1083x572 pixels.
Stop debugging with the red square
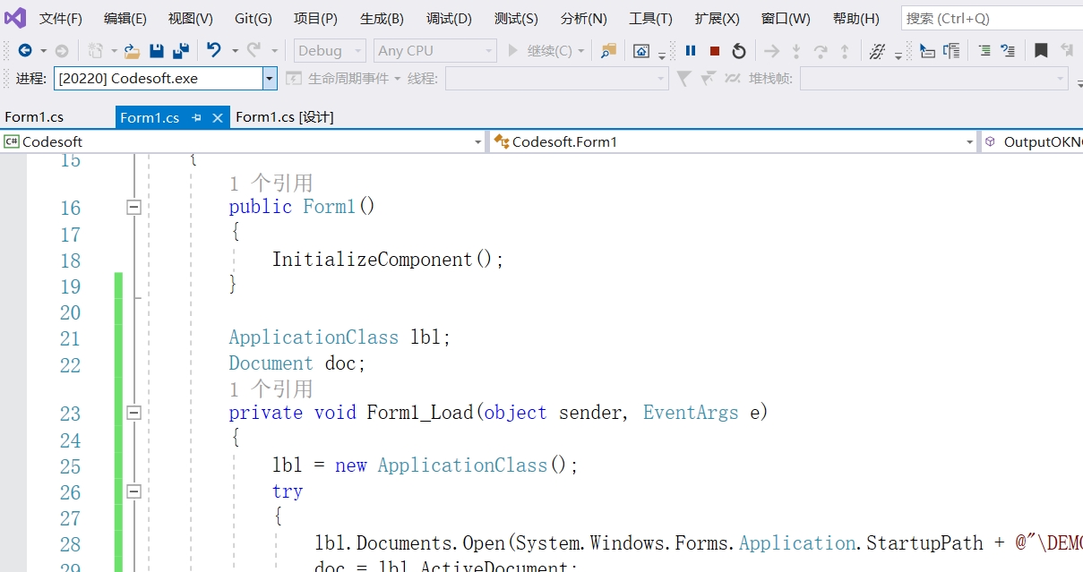coord(715,51)
